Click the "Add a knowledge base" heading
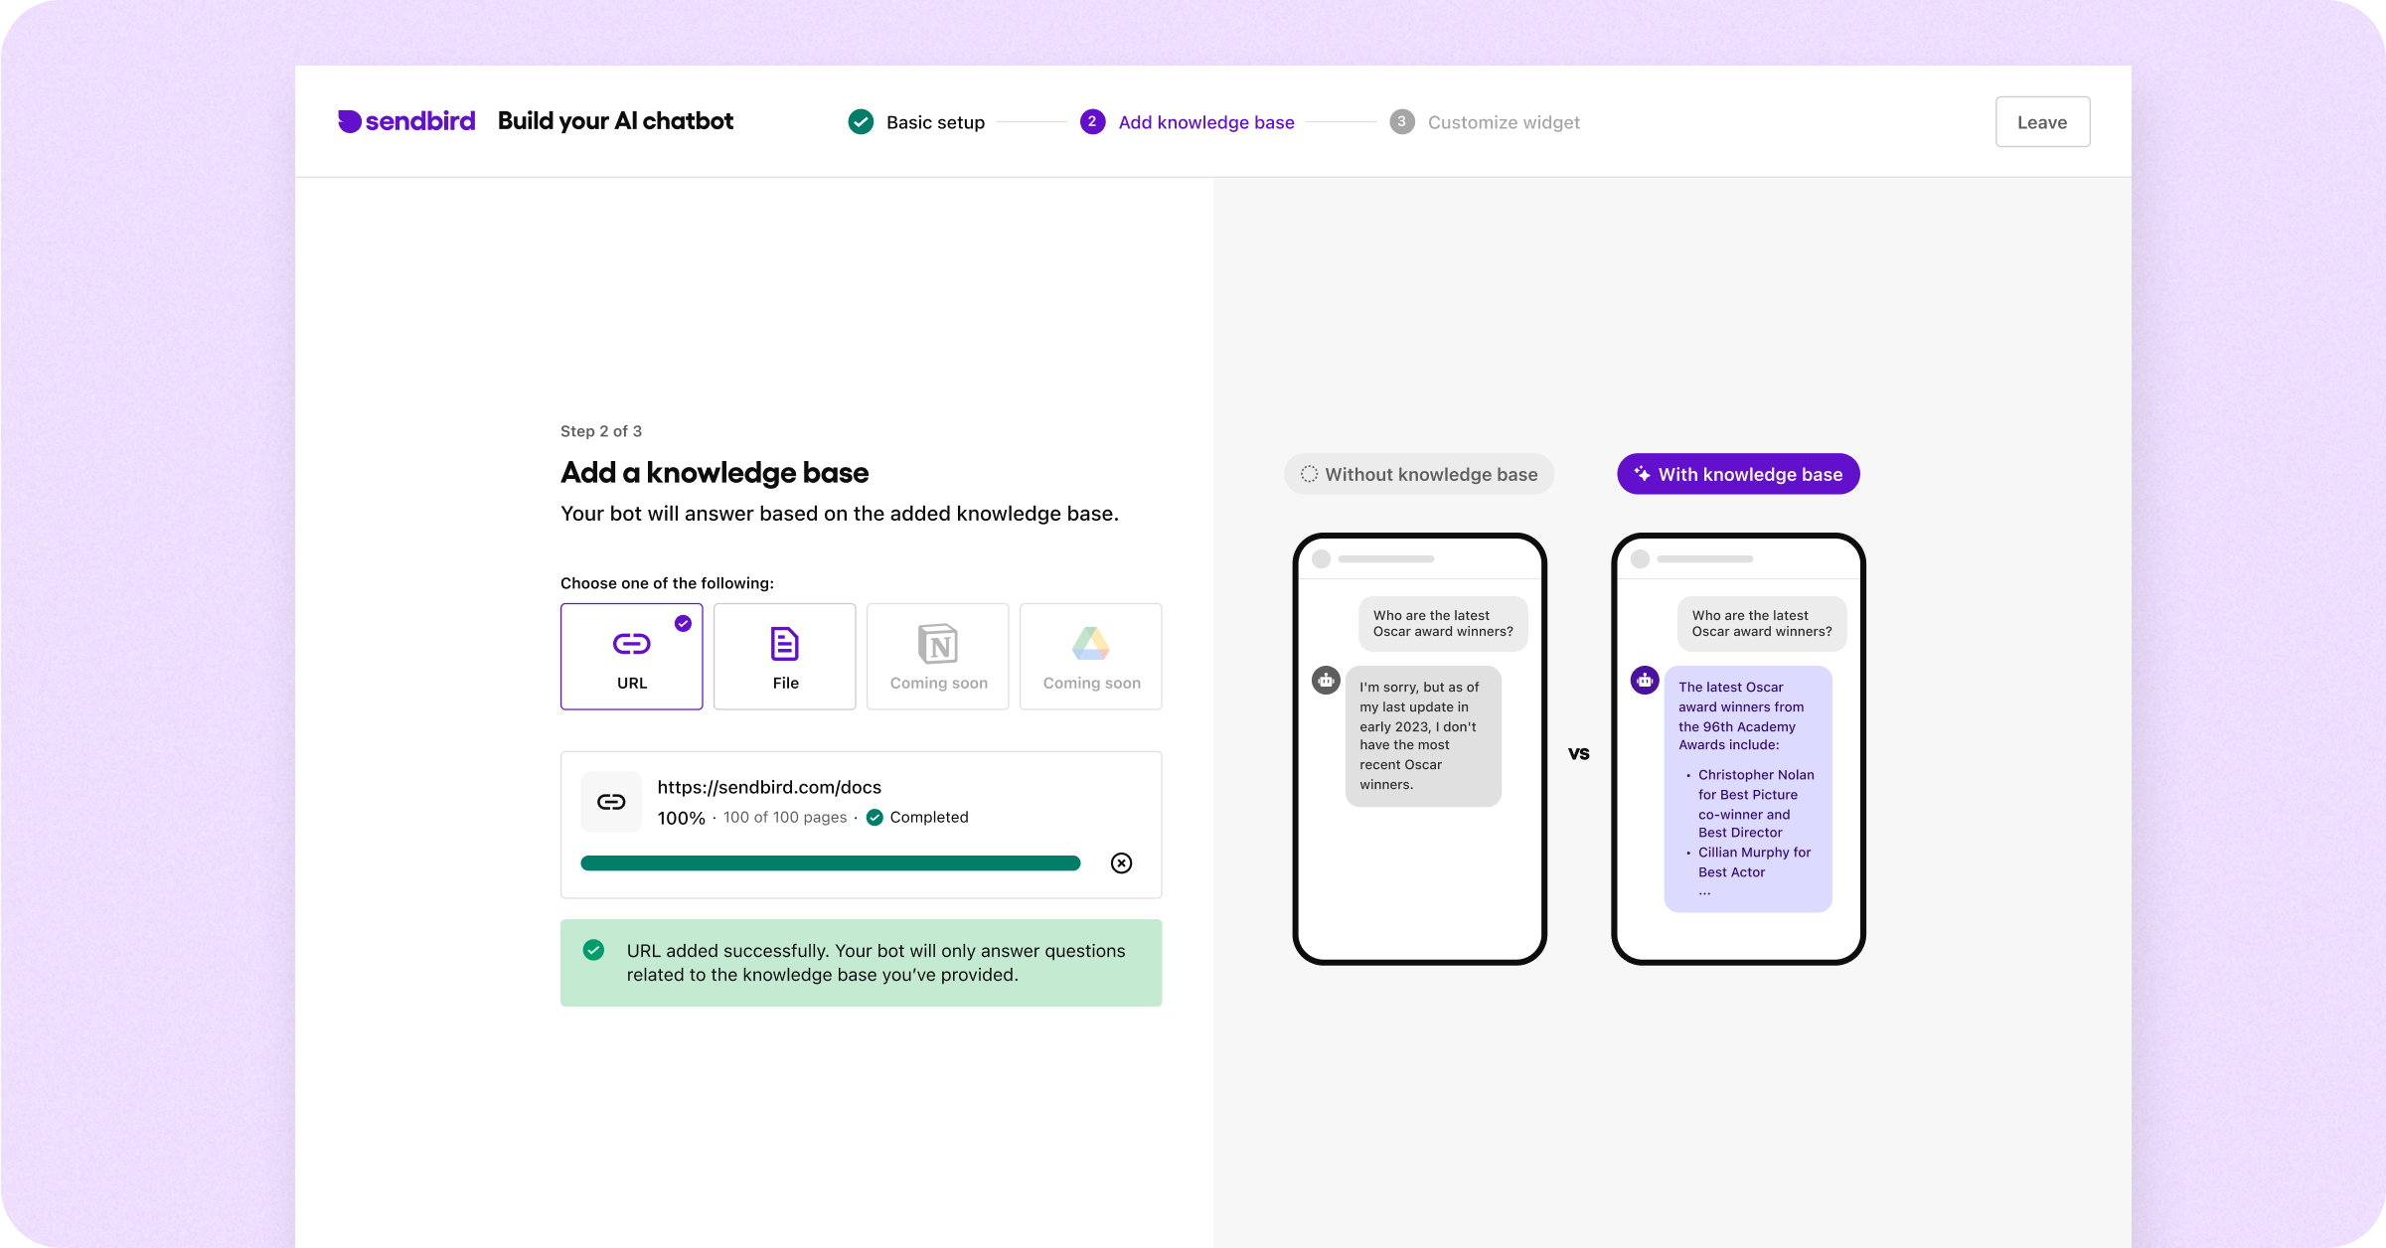 715,472
